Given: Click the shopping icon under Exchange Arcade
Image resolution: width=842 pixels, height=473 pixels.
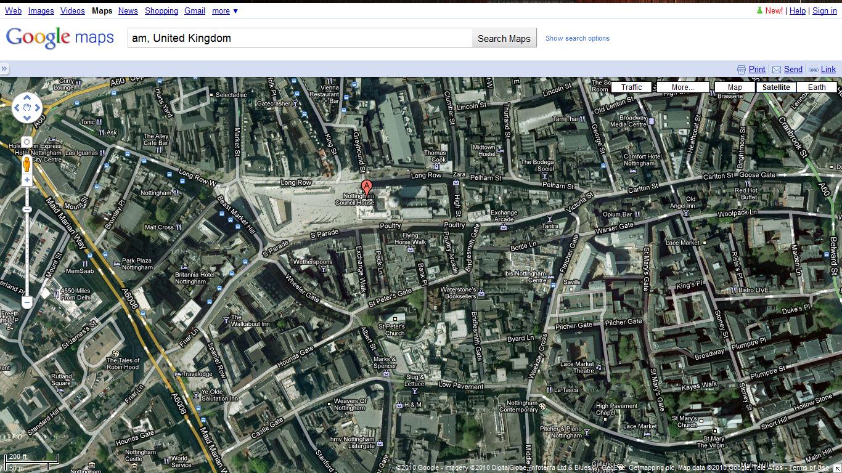Looking at the screenshot, I should tap(504, 227).
